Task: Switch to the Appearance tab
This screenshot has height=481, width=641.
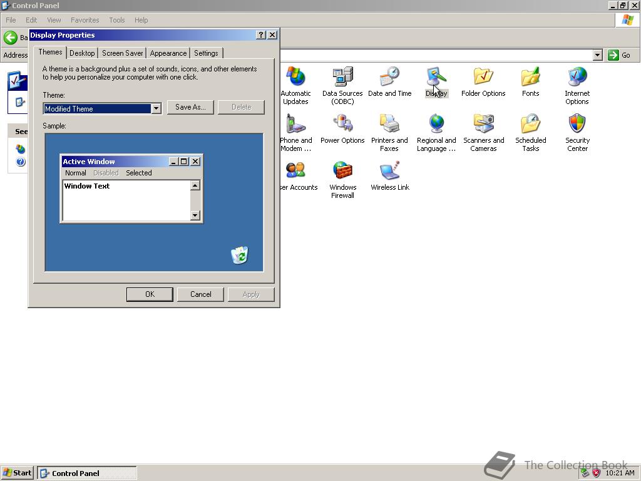Action: [168, 53]
